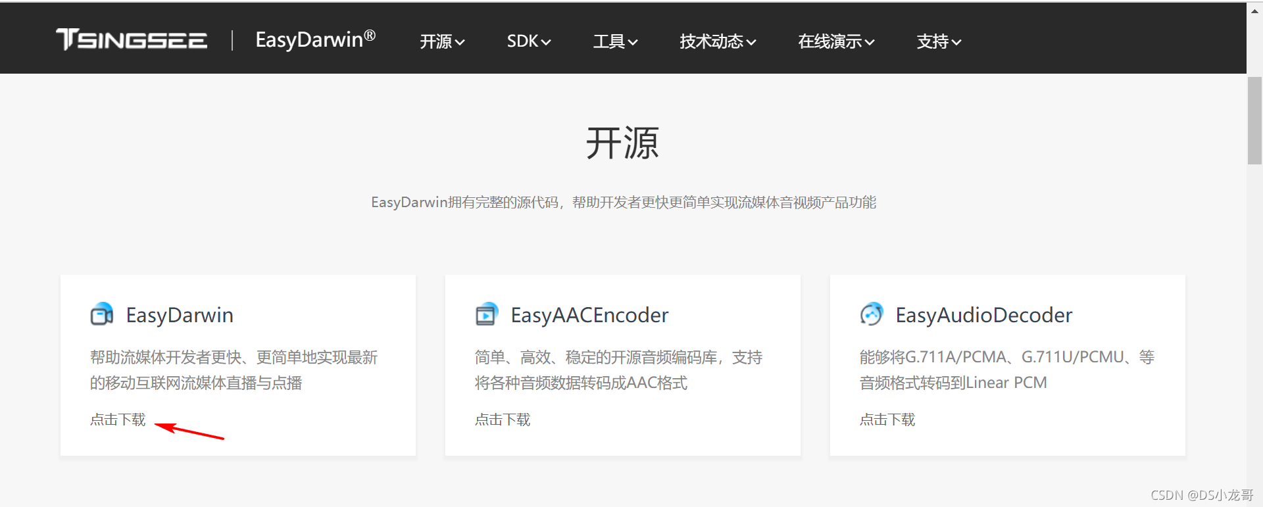Click the EasyAACEncoder description text

pyautogui.click(x=619, y=370)
